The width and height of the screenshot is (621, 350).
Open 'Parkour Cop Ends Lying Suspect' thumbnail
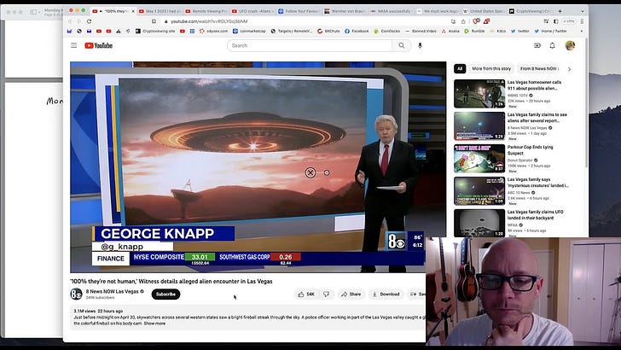tap(479, 159)
